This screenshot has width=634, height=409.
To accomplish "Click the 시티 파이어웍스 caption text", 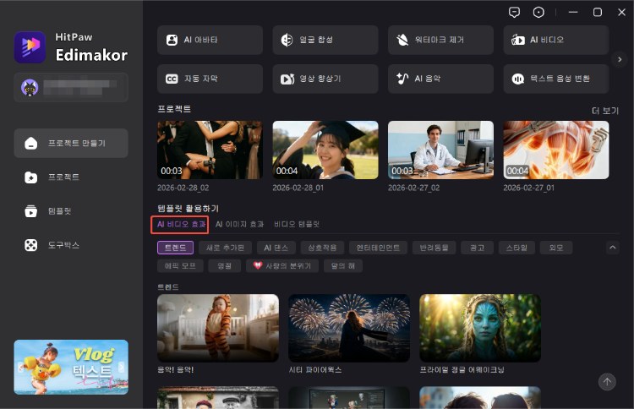I will 315,370.
